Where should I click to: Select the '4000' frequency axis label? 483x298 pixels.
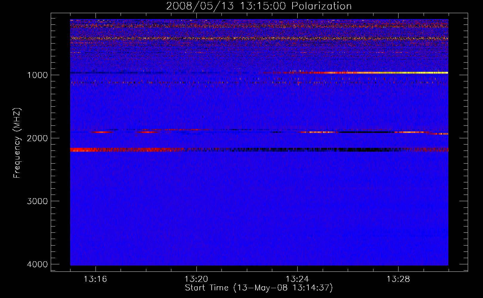[37, 264]
